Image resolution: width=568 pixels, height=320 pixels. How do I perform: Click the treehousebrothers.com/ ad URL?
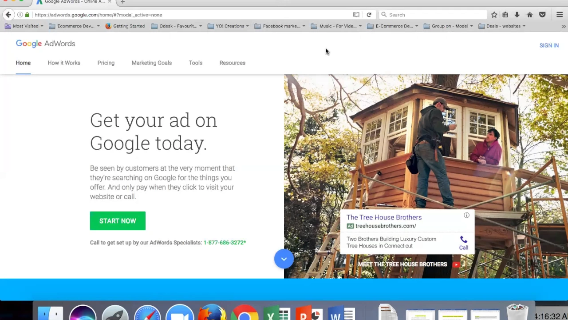click(x=386, y=226)
